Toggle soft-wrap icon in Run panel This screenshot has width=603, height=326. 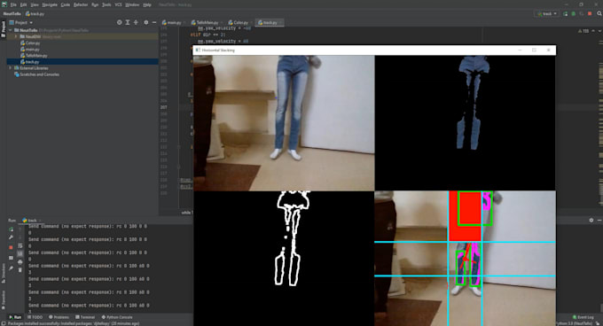20,245
